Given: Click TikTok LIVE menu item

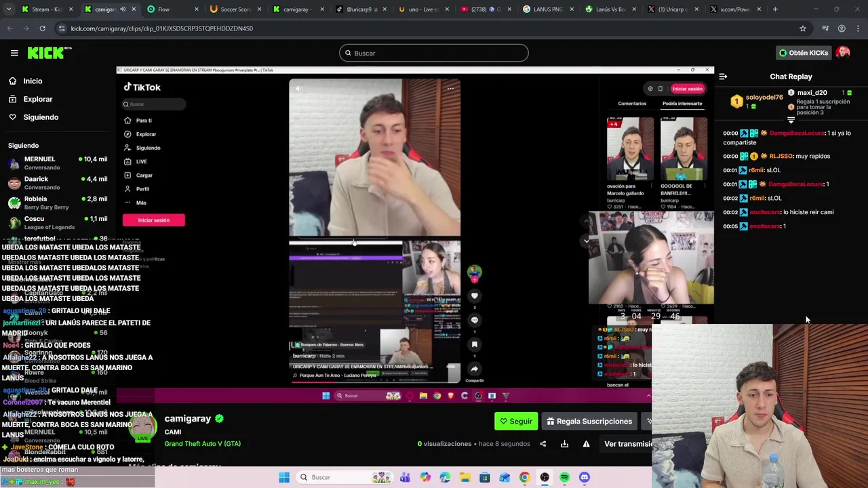Looking at the screenshot, I should pos(141,161).
